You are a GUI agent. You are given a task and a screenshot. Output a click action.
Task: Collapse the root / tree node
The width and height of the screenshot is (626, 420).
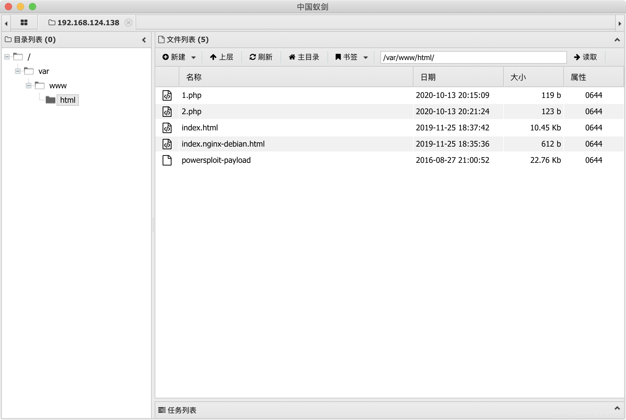tap(7, 57)
